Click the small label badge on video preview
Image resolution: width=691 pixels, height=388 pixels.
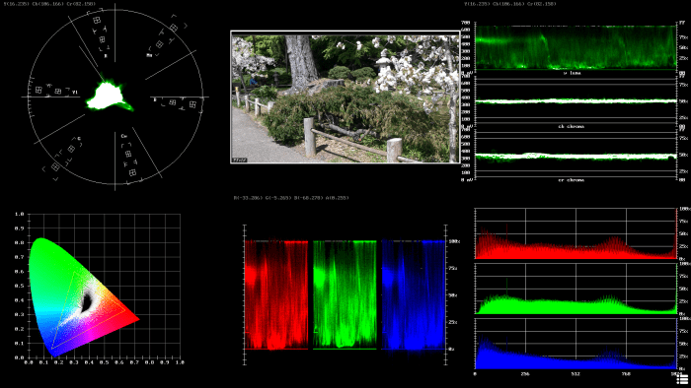240,160
